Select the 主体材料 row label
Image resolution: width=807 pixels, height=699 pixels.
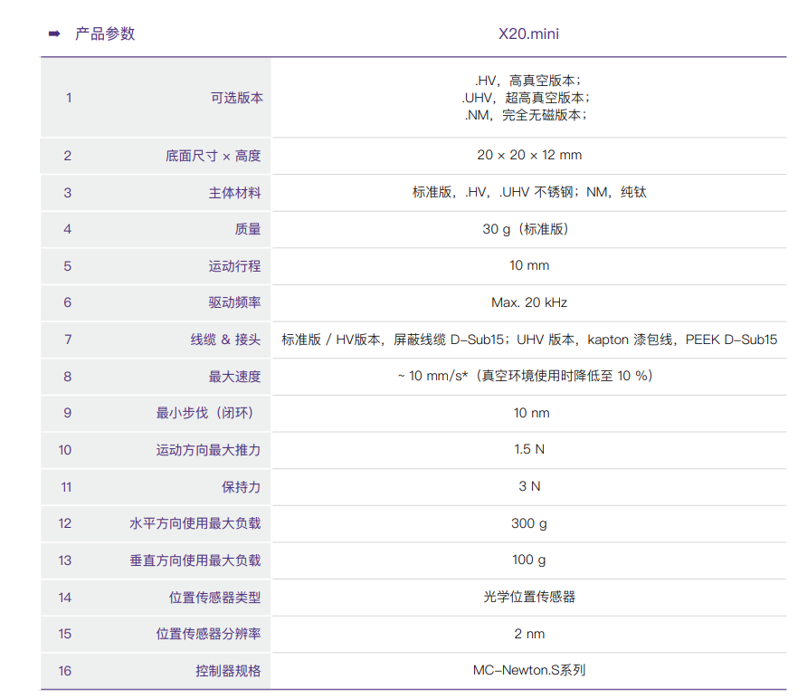coord(234,193)
